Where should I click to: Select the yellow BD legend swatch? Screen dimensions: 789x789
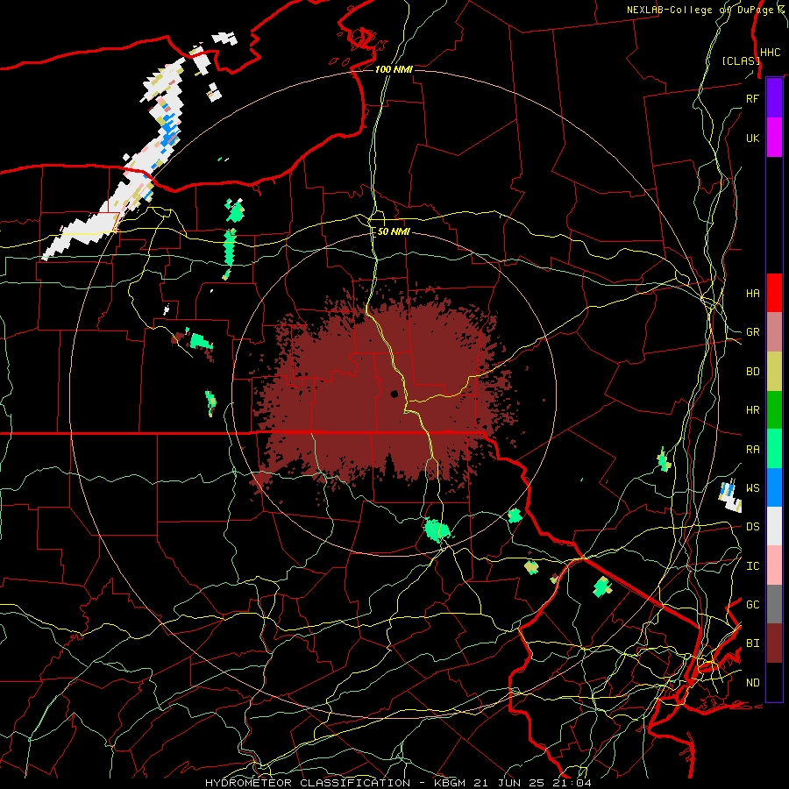point(774,371)
